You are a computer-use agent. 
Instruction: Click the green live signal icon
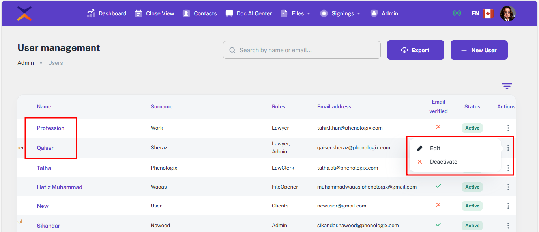pyautogui.click(x=457, y=13)
